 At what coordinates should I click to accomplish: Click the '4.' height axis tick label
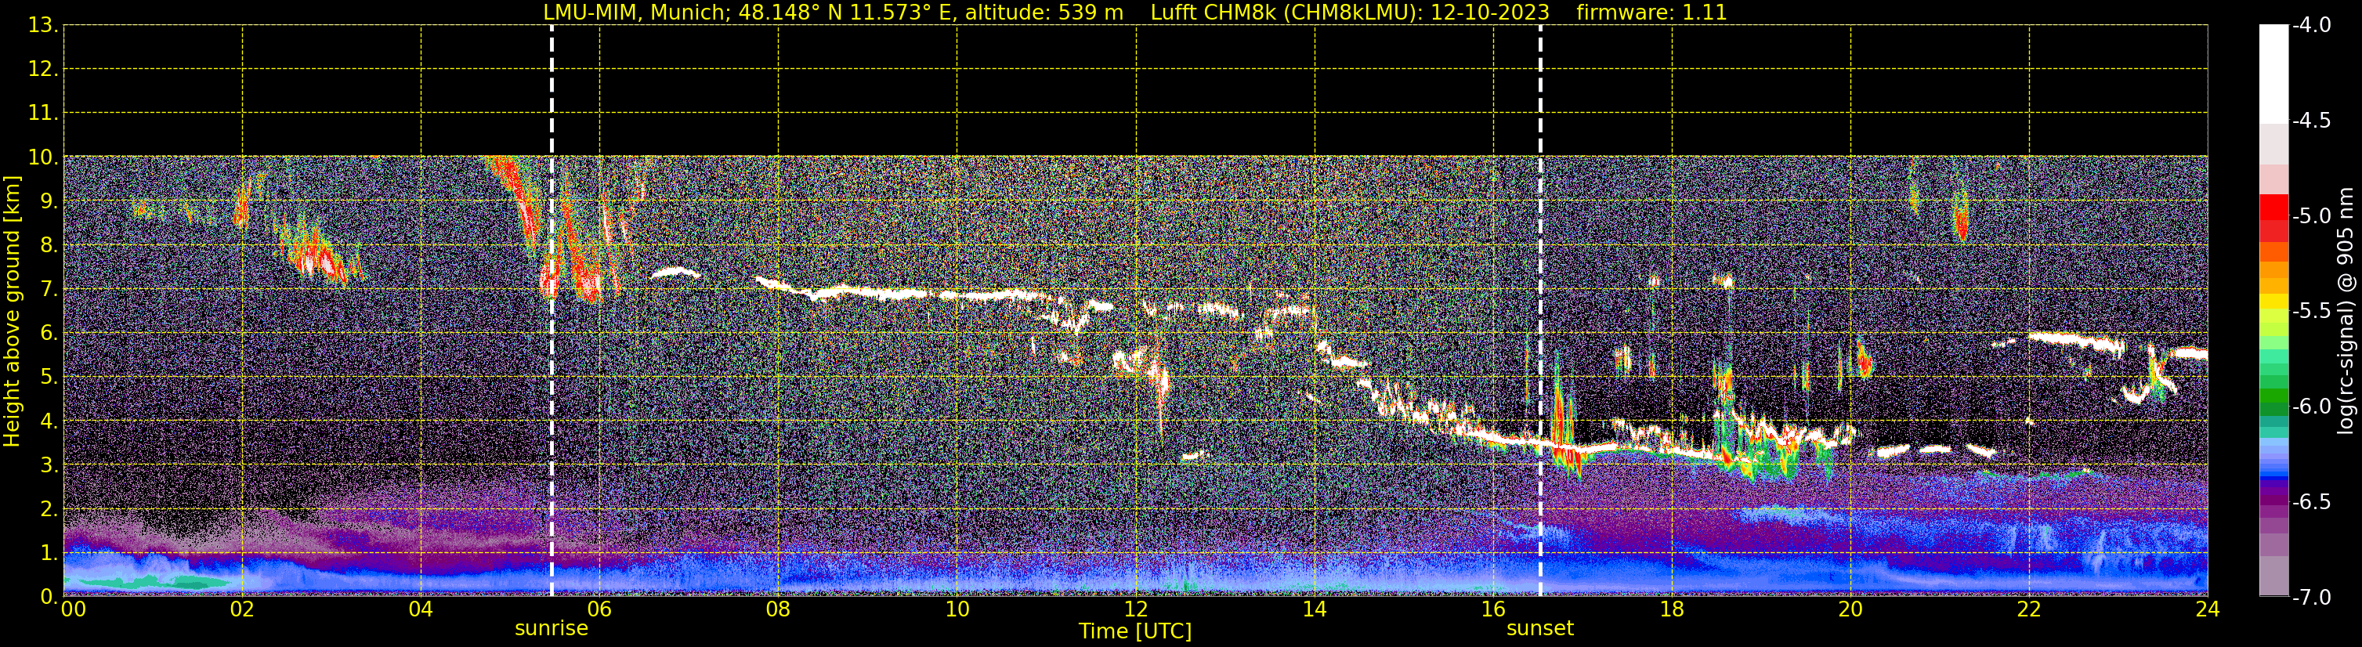click(48, 421)
